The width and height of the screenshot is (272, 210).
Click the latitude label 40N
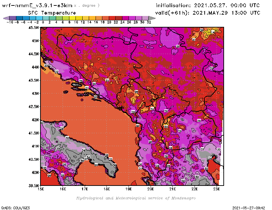(35, 173)
